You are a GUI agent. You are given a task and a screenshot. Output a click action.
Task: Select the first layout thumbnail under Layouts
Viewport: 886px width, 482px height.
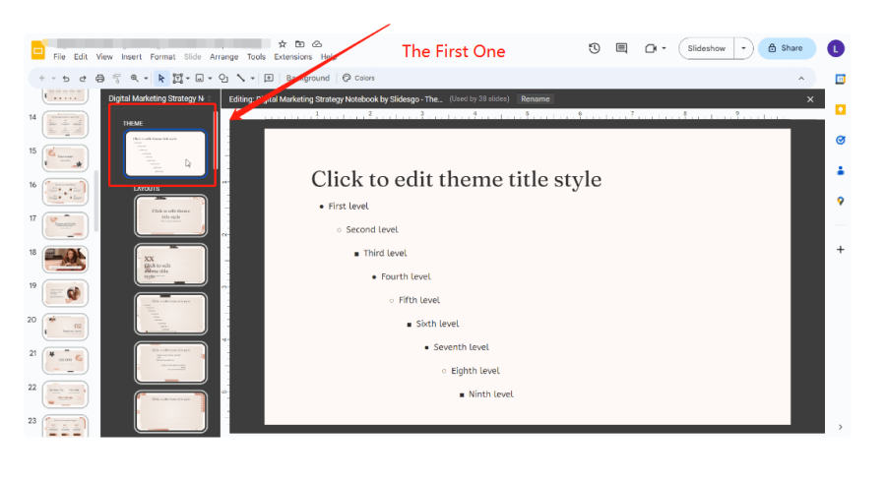point(170,215)
